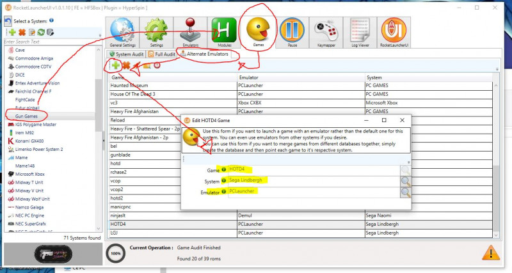
Task: Switch to Full Audit sub-tab
Action: 162,54
